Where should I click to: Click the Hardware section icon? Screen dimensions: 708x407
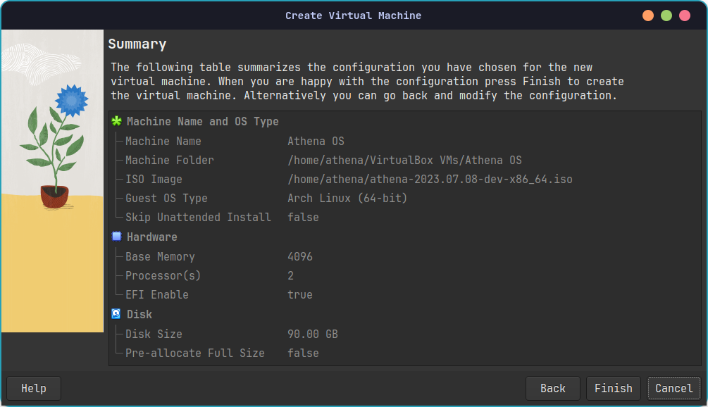(116, 237)
